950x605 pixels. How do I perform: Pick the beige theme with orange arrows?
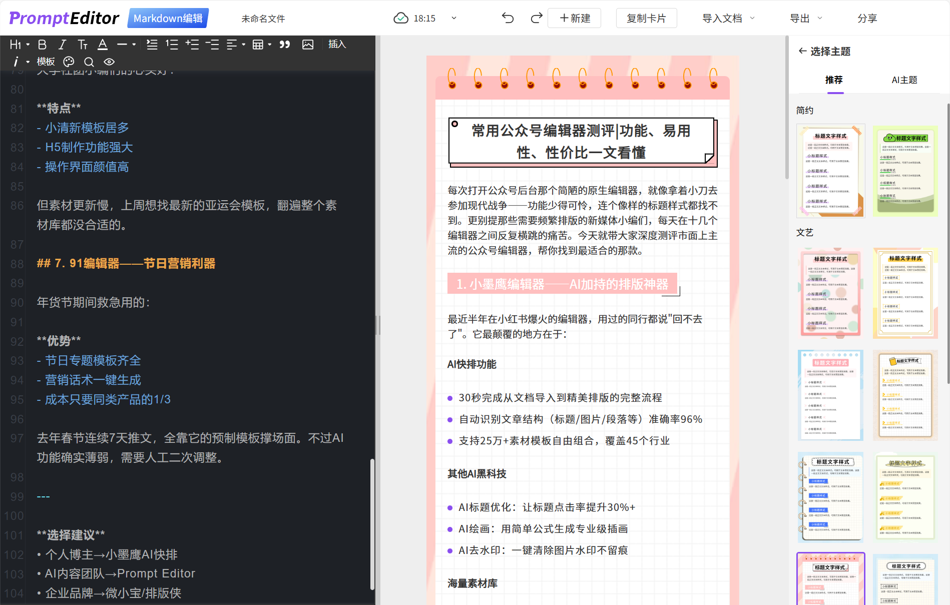pos(905,395)
